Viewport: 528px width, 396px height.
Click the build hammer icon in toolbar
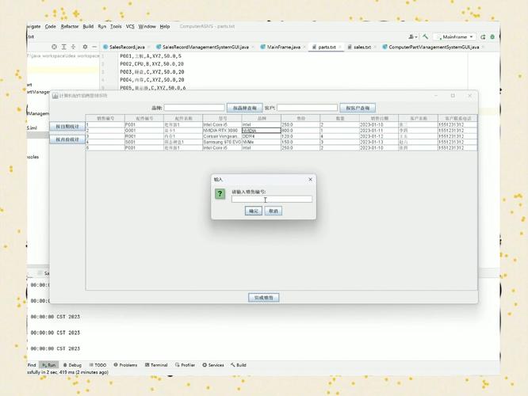click(x=426, y=36)
